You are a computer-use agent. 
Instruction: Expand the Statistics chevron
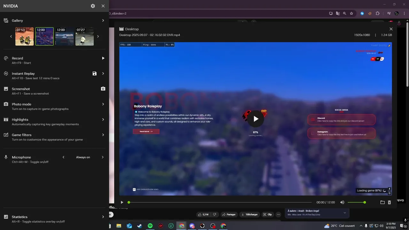103,217
